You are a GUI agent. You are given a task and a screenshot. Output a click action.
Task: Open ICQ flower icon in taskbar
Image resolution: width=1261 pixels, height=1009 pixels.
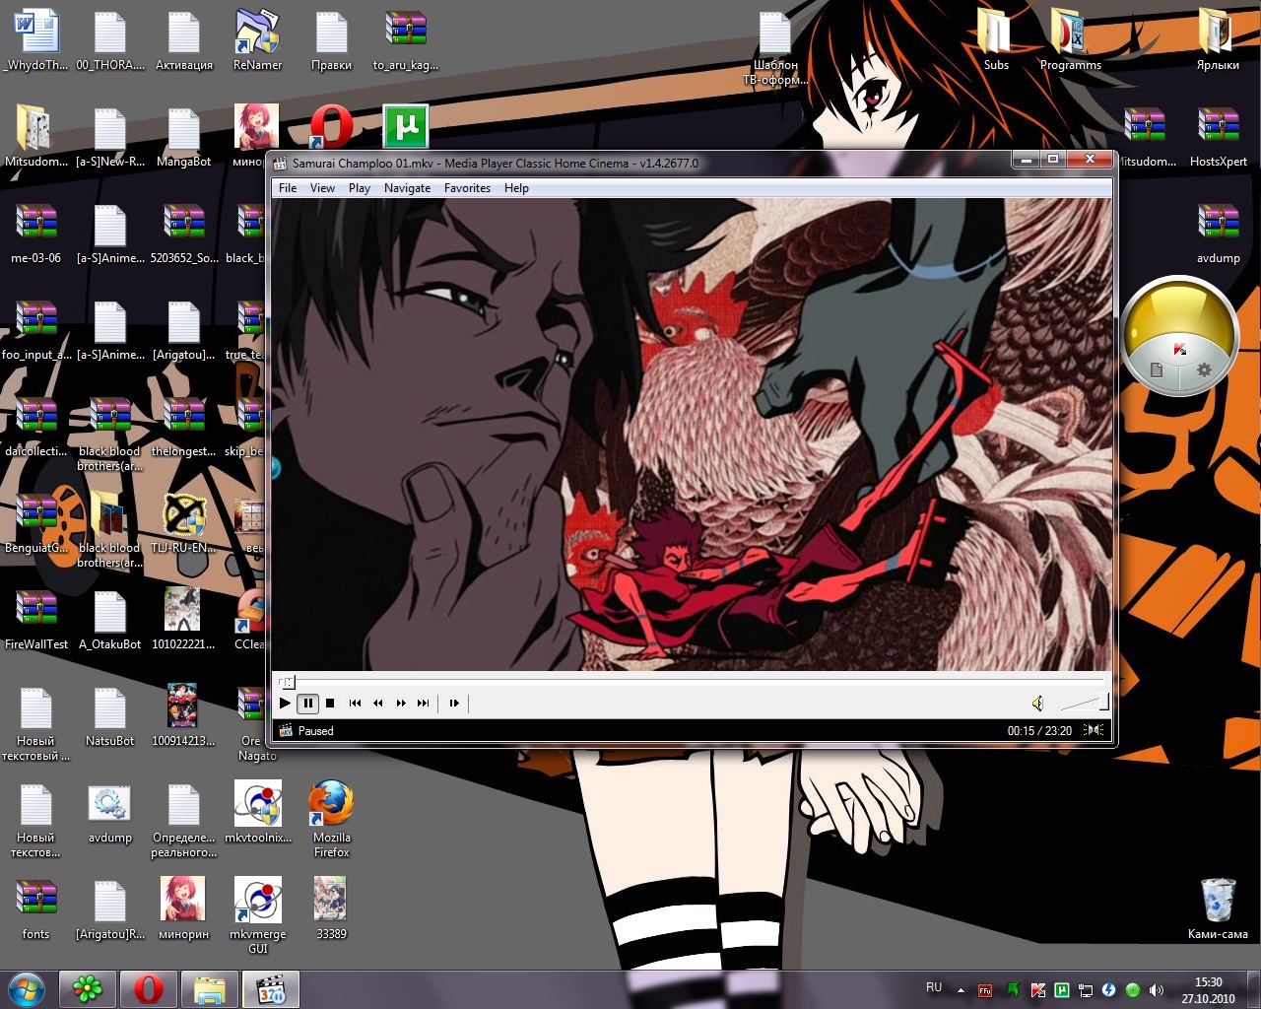click(89, 989)
